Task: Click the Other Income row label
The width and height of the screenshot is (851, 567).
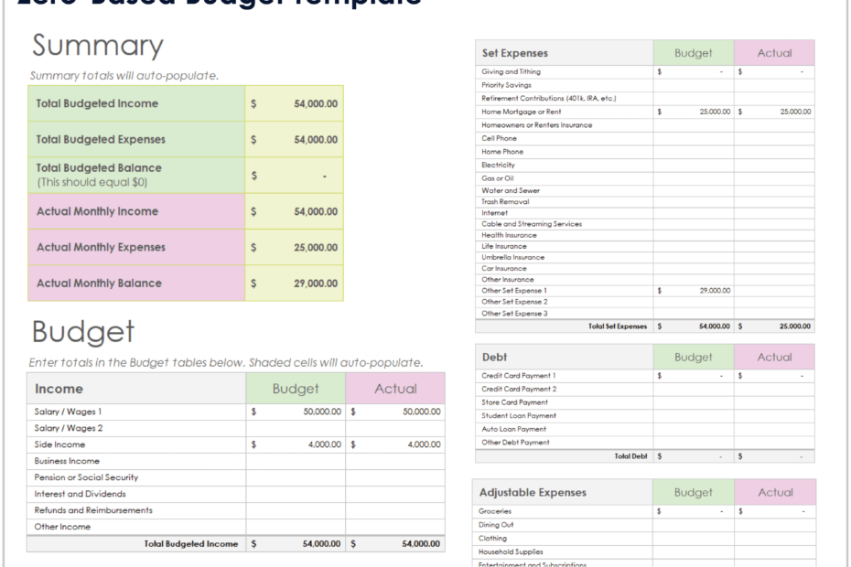Action: coord(62,527)
